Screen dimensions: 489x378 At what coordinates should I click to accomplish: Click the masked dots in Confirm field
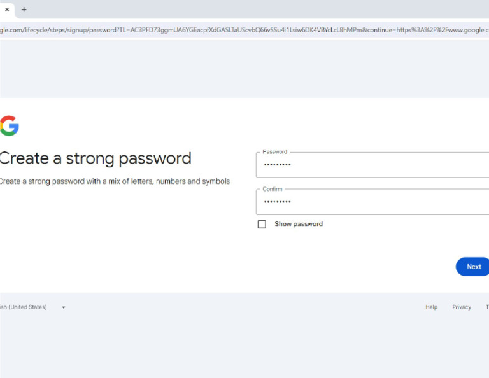coord(278,202)
